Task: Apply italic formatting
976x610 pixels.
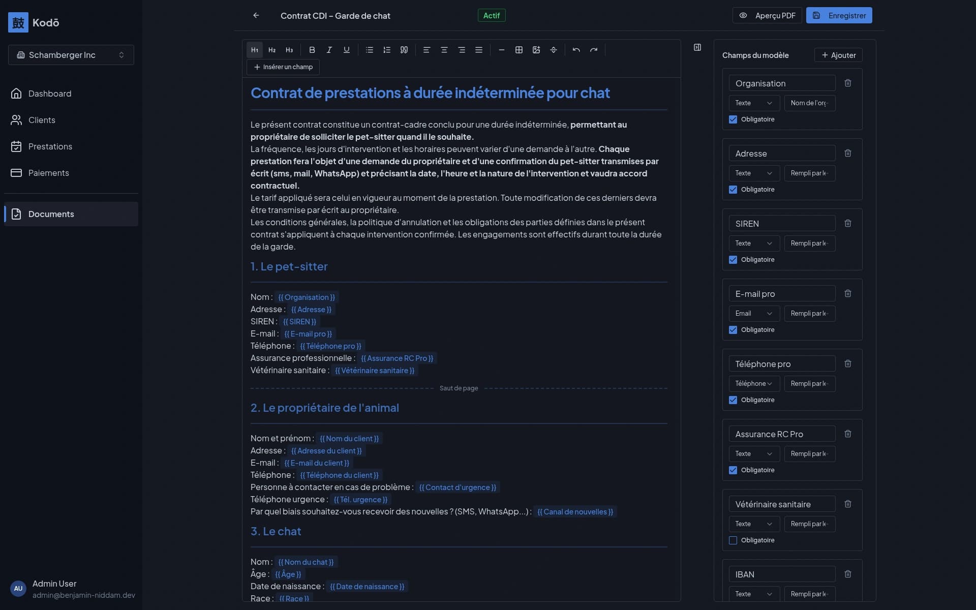Action: pos(329,50)
